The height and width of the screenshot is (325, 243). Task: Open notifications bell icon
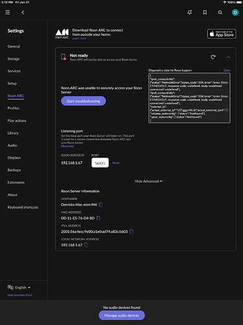pyautogui.click(x=190, y=12)
